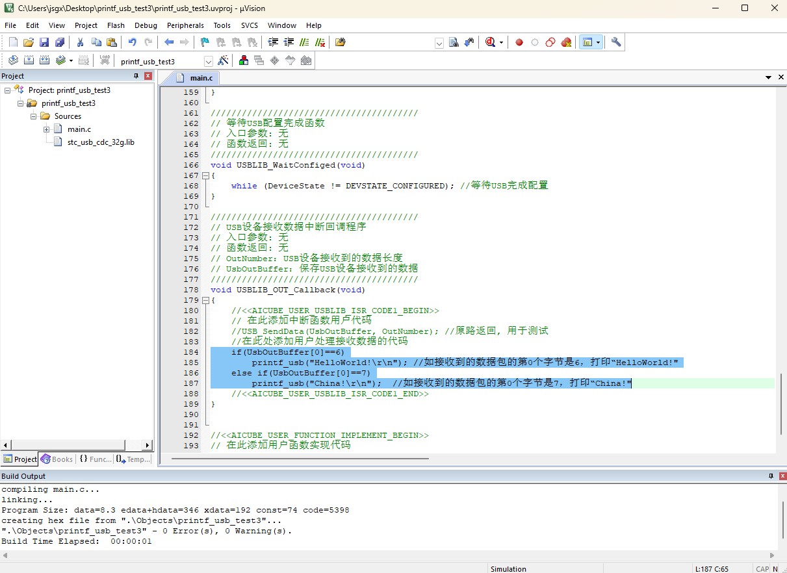Click the Open file folder icon
Screen dimensions: 787x573
pos(29,42)
